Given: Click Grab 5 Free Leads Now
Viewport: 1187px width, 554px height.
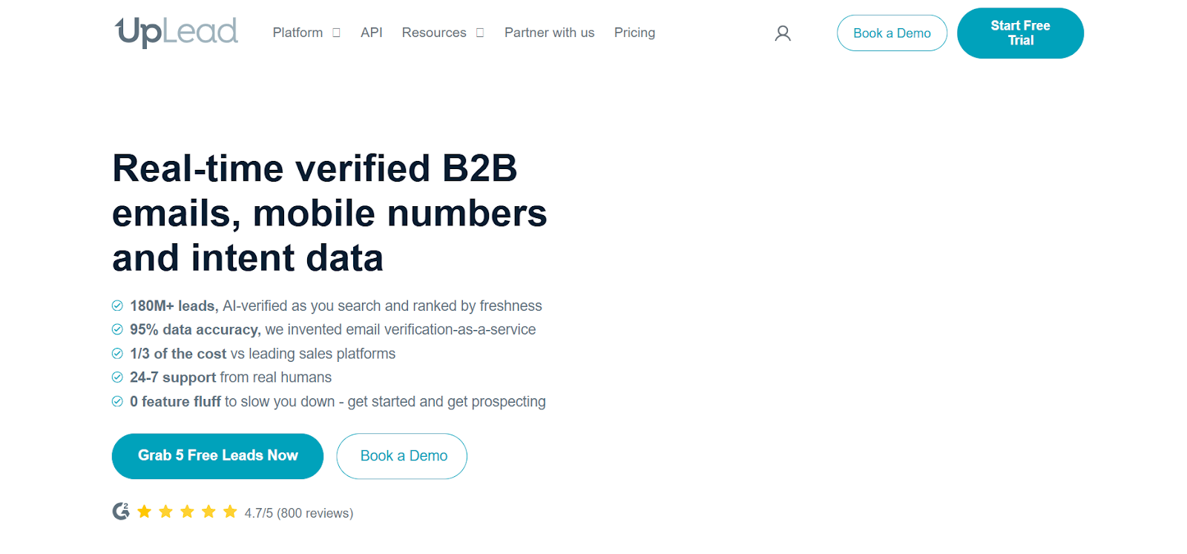Looking at the screenshot, I should 217,456.
